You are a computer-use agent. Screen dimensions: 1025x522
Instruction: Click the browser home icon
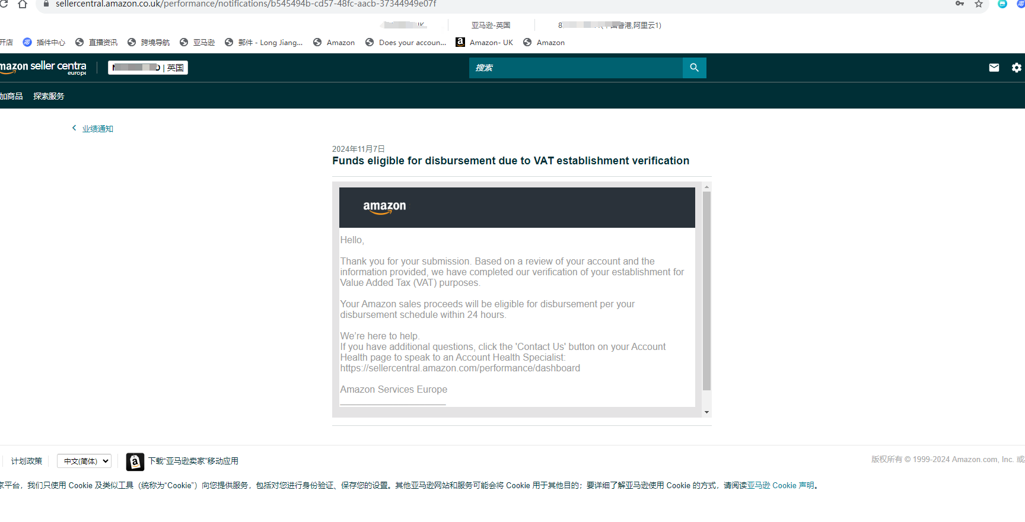pos(23,4)
